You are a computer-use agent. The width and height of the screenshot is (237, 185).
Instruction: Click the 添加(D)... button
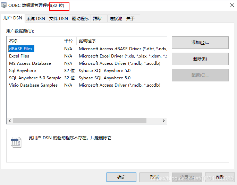tap(200, 43)
